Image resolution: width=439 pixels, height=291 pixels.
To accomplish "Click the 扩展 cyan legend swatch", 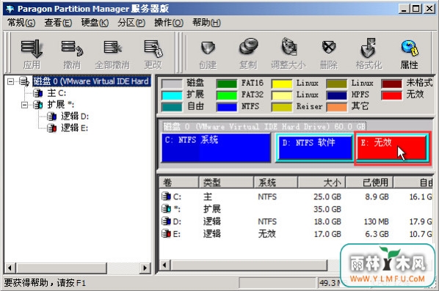I will [172, 95].
